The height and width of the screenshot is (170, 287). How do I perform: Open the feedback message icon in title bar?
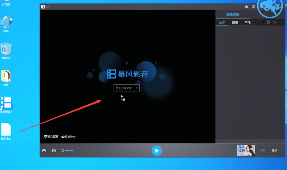click(x=253, y=7)
